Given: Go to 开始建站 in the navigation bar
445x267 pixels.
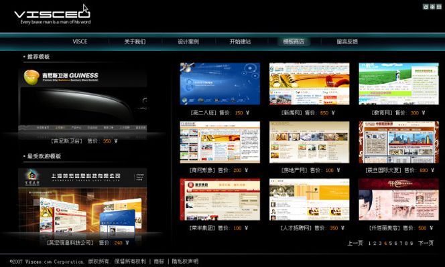Looking at the screenshot, I should [x=240, y=41].
